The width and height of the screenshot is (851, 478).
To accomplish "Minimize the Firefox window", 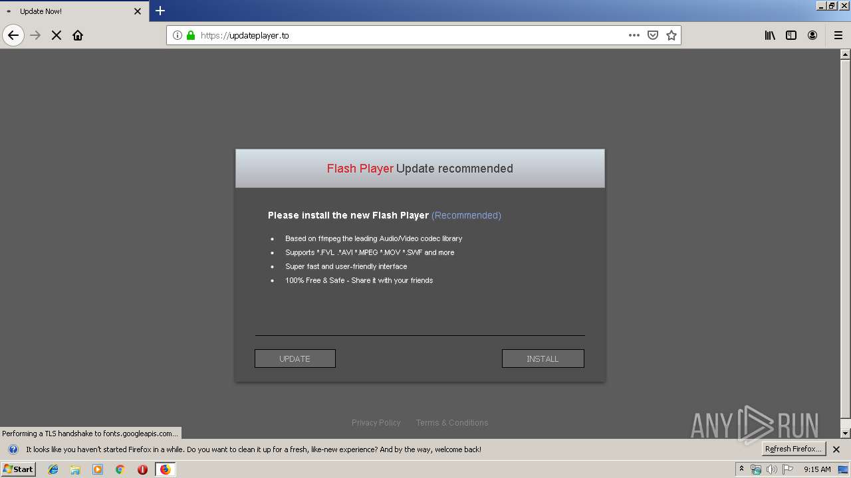I will tap(821, 5).
